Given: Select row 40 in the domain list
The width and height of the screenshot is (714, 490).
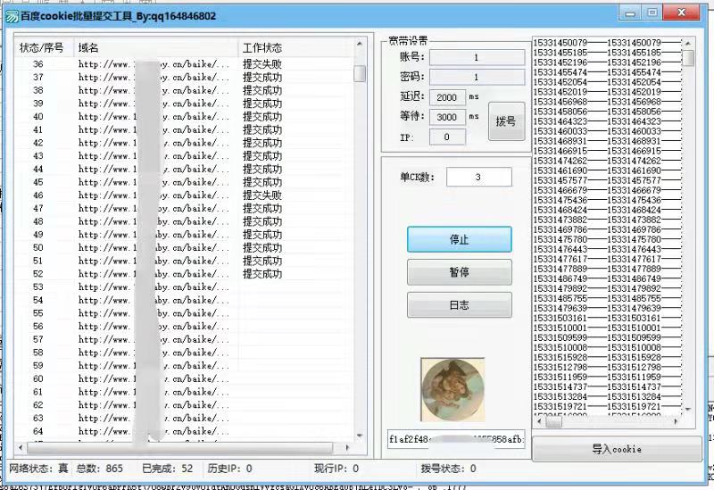Looking at the screenshot, I should click(x=184, y=117).
